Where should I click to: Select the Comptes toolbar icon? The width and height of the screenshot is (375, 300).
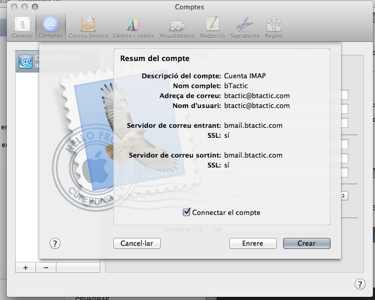tap(51, 28)
